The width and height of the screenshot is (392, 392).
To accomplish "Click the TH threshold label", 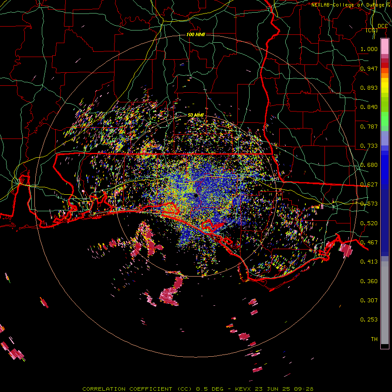I will click(x=374, y=339).
